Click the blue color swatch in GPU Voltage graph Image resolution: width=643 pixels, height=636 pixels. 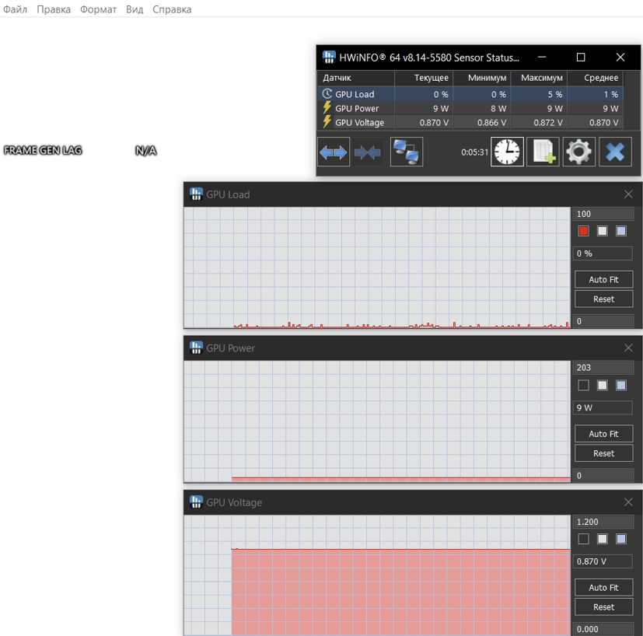(x=621, y=539)
